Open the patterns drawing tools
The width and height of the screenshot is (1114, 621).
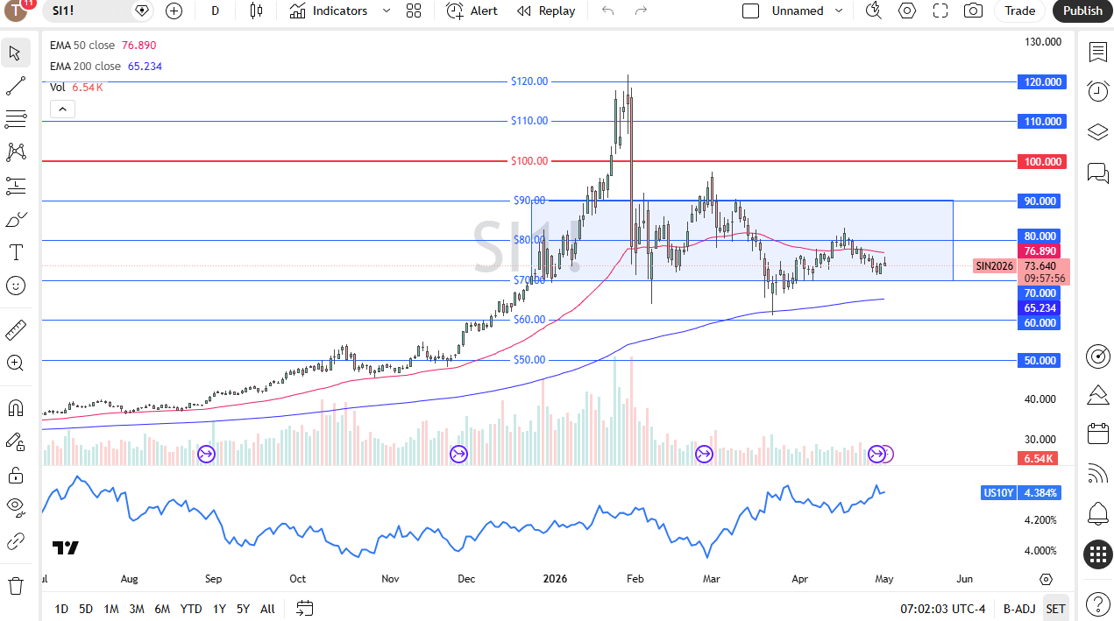click(x=16, y=152)
